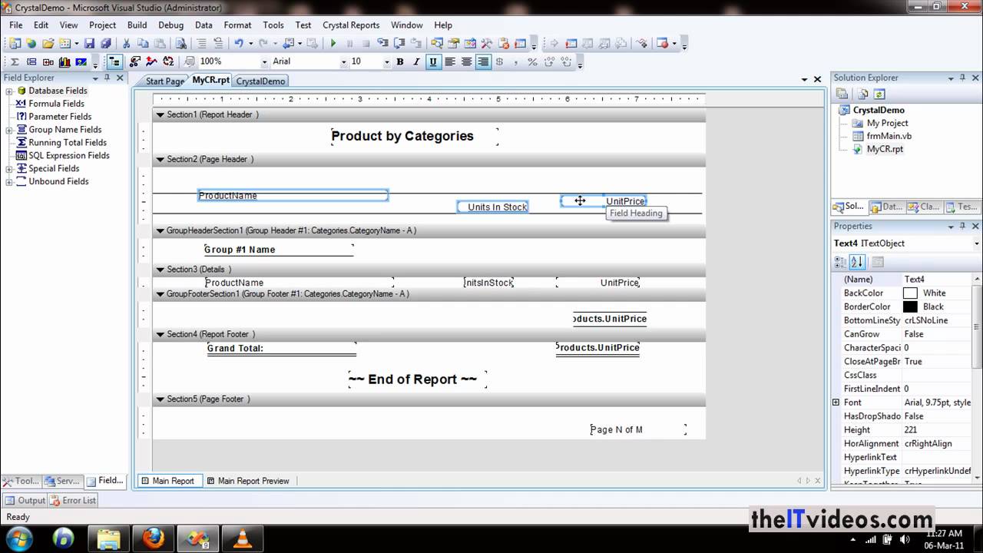Click the Record Sort Expert icon
This screenshot has width=983, height=553.
(168, 61)
